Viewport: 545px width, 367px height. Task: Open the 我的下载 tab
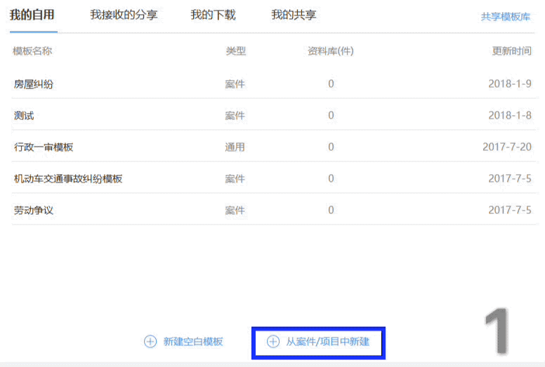pos(213,15)
